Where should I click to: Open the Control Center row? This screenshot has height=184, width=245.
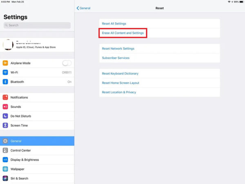coord(37,150)
